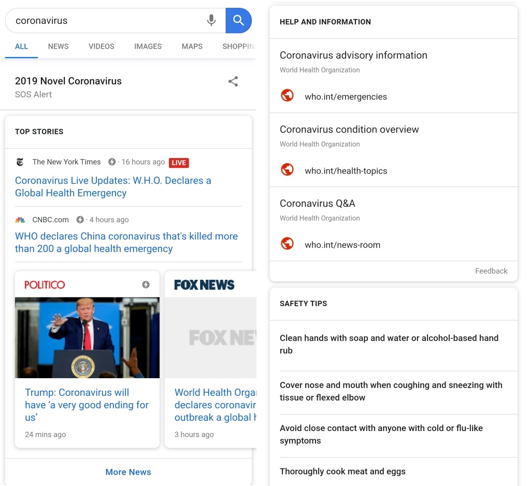Image resolution: width=529 pixels, height=486 pixels.
Task: Open the who.int/news-room link
Action: pyautogui.click(x=342, y=245)
